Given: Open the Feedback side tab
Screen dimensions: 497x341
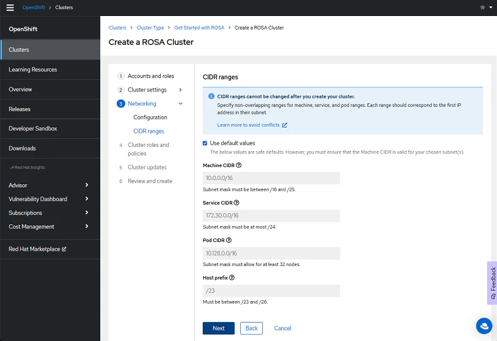Looking at the screenshot, I should click(x=492, y=282).
